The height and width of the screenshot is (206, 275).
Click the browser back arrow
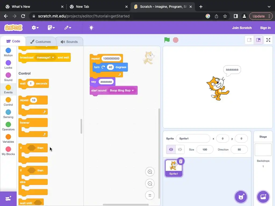(x=6, y=16)
